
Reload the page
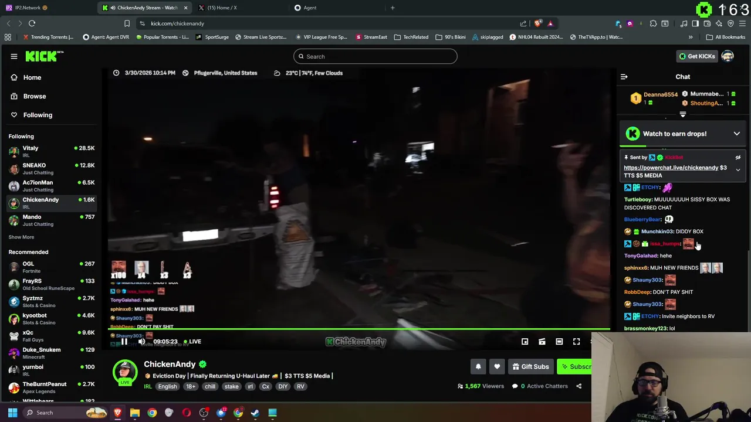click(32, 23)
